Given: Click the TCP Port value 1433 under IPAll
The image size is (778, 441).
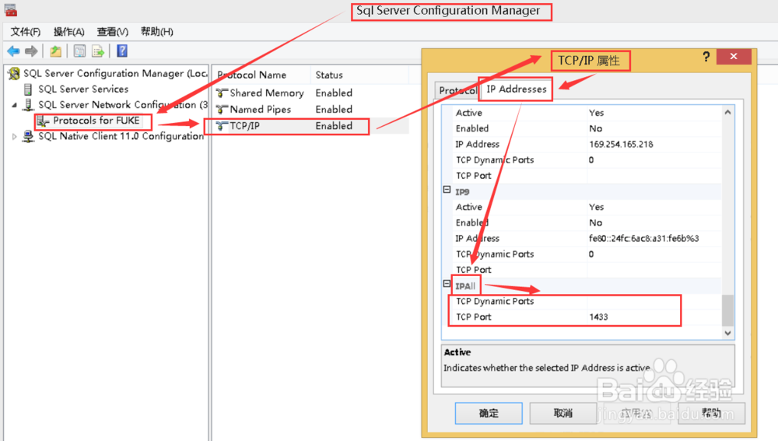Looking at the screenshot, I should pos(598,317).
